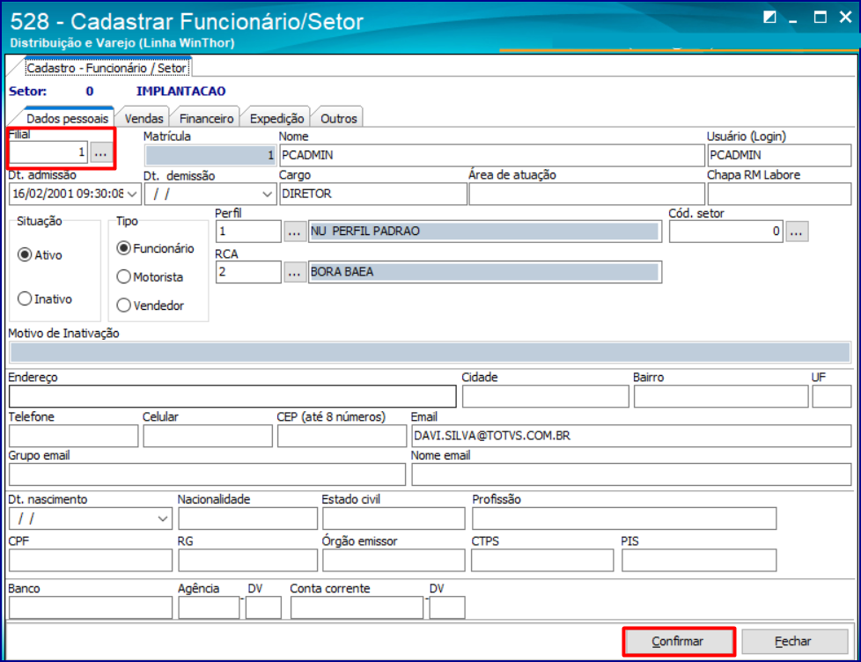Click the Estado civil field
The width and height of the screenshot is (861, 662).
394,519
